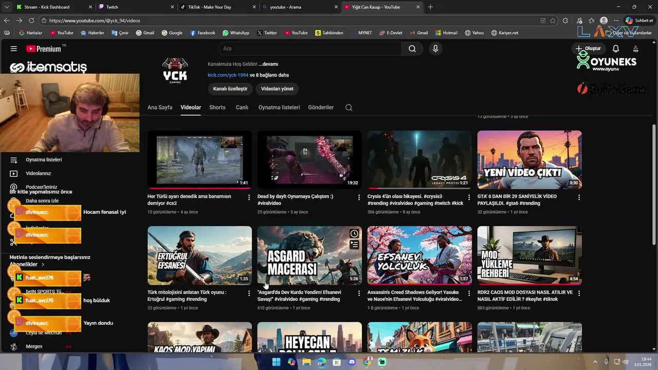Screen dimensions: 658x370
Task: Open Crysis 4 video thumbnail
Action: tap(419, 159)
